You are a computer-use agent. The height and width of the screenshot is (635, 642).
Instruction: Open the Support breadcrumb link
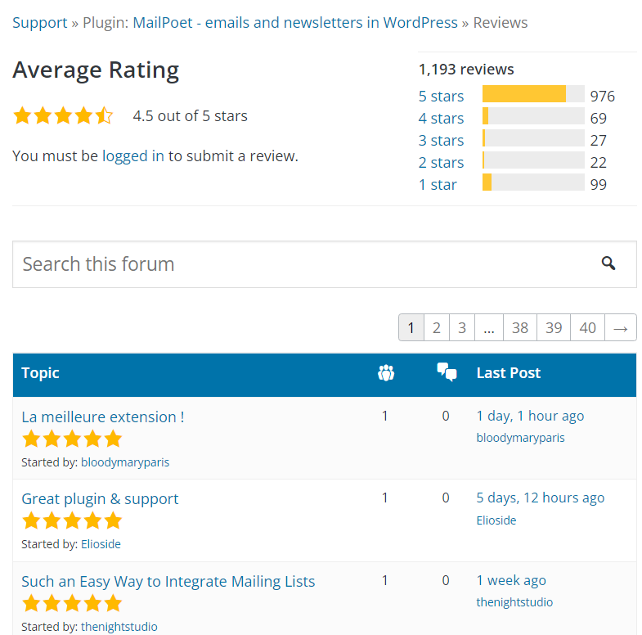click(40, 22)
